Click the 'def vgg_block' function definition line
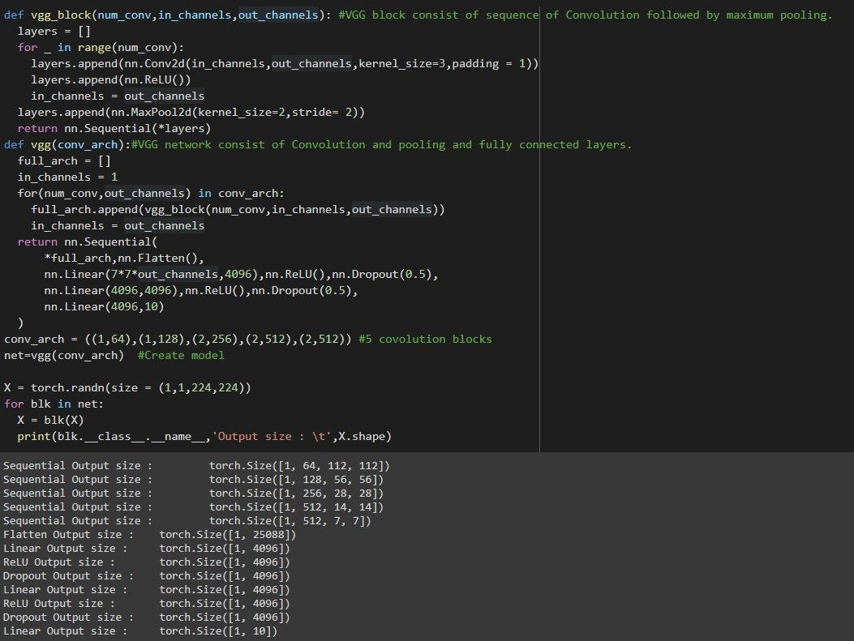Screen dimensions: 854x641 tap(418, 15)
